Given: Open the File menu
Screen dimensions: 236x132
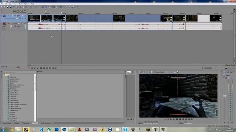Looking at the screenshot, I should [2, 4].
